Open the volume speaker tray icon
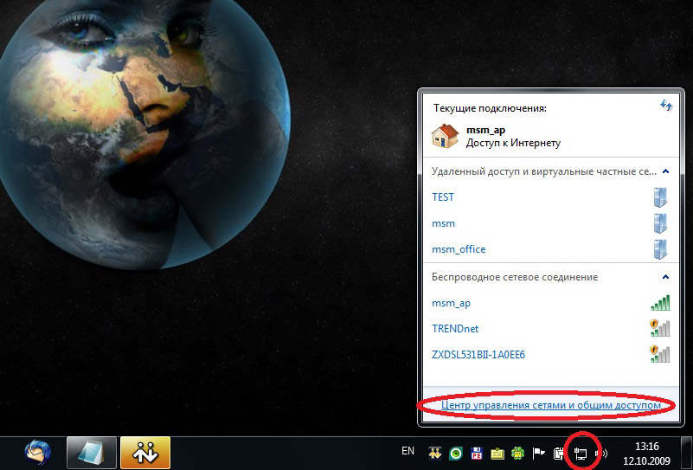 point(601,454)
